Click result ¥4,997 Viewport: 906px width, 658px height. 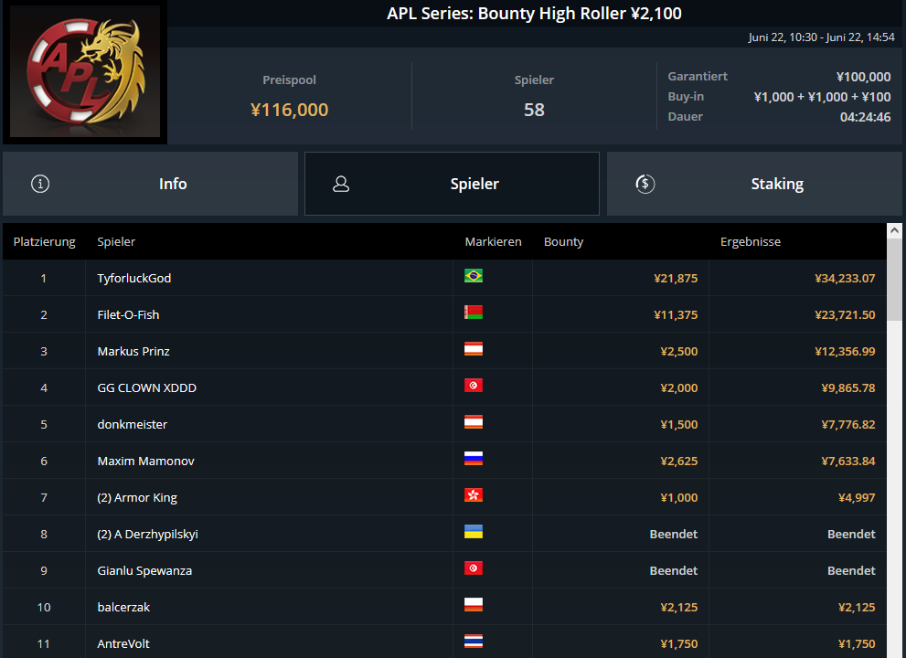[857, 497]
